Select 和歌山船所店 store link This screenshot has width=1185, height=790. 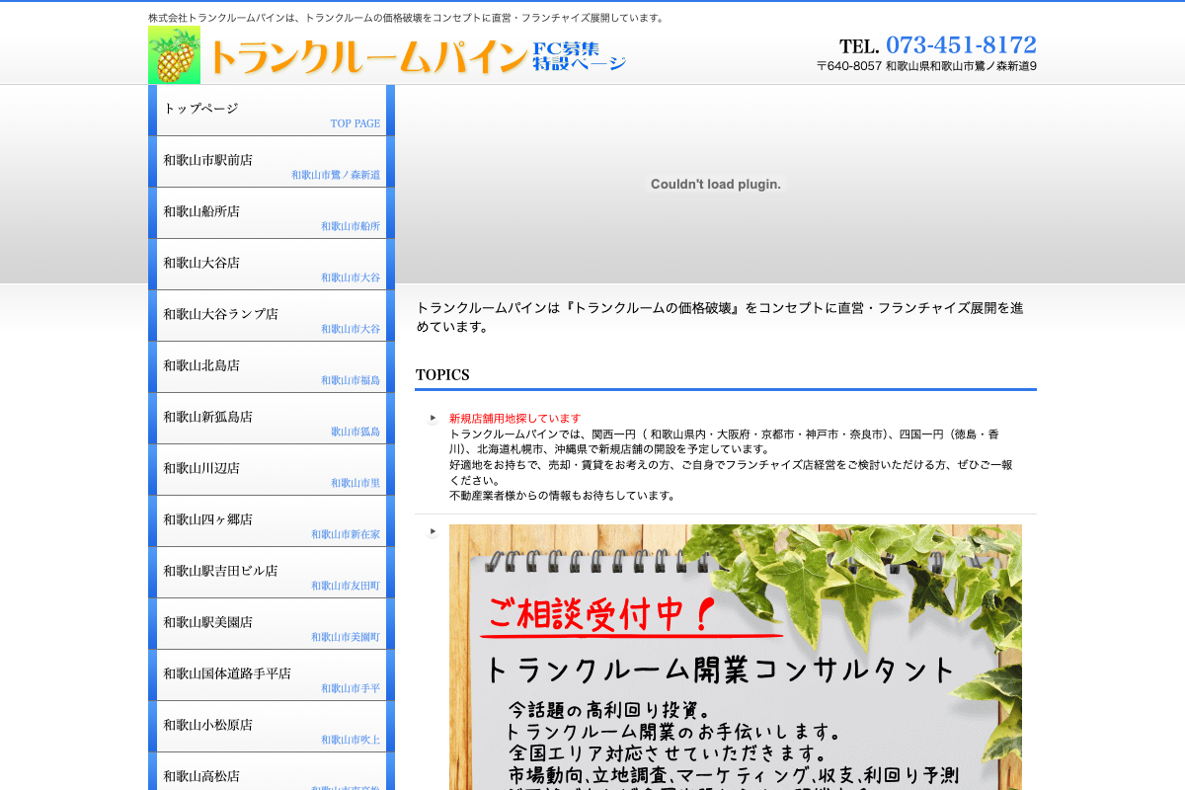click(272, 213)
